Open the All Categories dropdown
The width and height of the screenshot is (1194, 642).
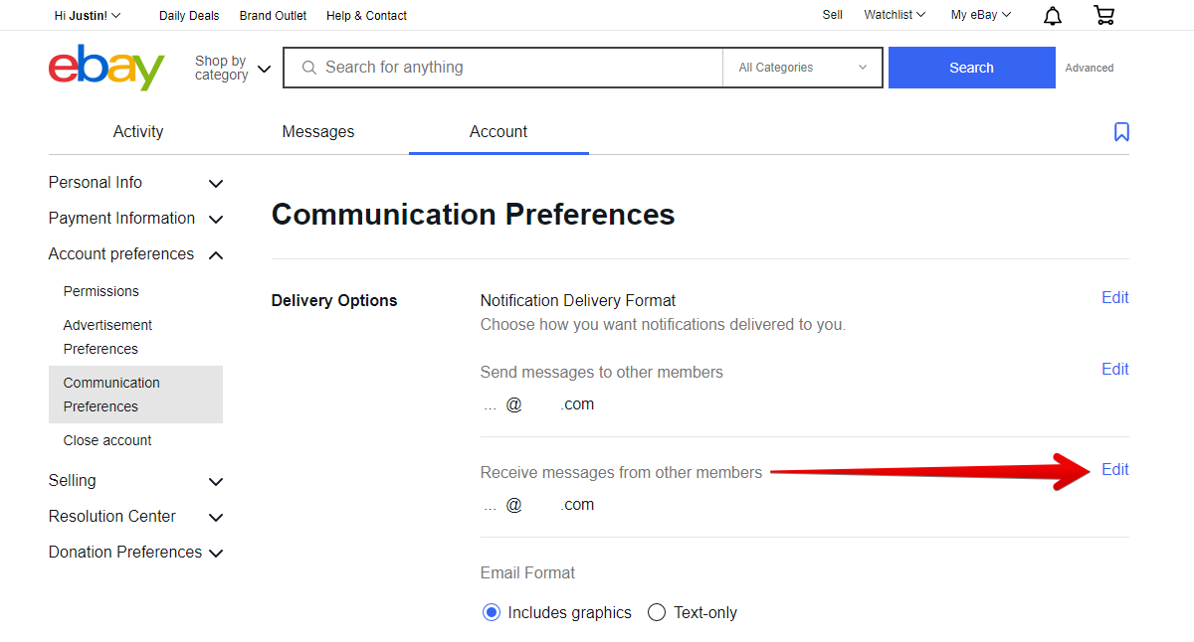click(803, 68)
